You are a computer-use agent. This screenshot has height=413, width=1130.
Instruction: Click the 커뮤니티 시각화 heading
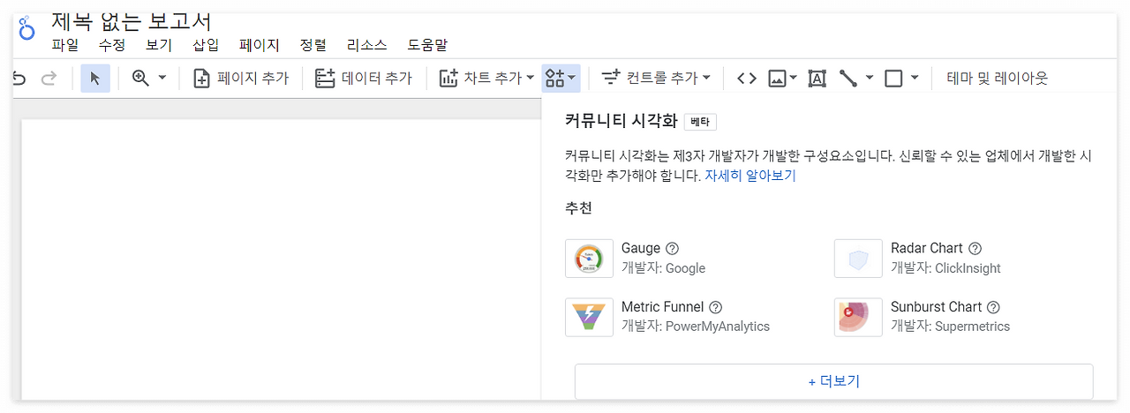click(621, 122)
